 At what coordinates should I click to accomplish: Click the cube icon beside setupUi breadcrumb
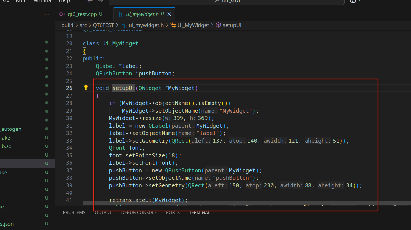(x=219, y=25)
